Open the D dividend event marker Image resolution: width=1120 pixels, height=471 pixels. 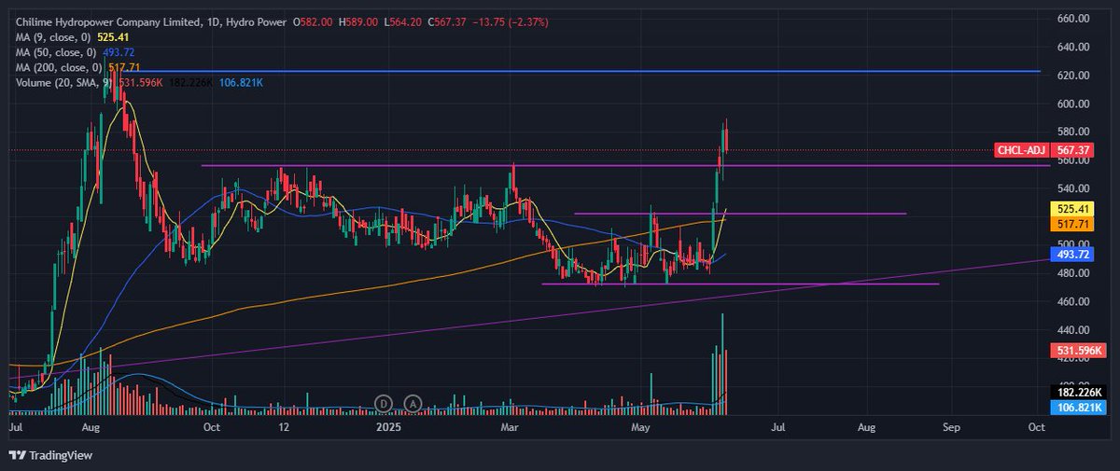click(x=383, y=403)
